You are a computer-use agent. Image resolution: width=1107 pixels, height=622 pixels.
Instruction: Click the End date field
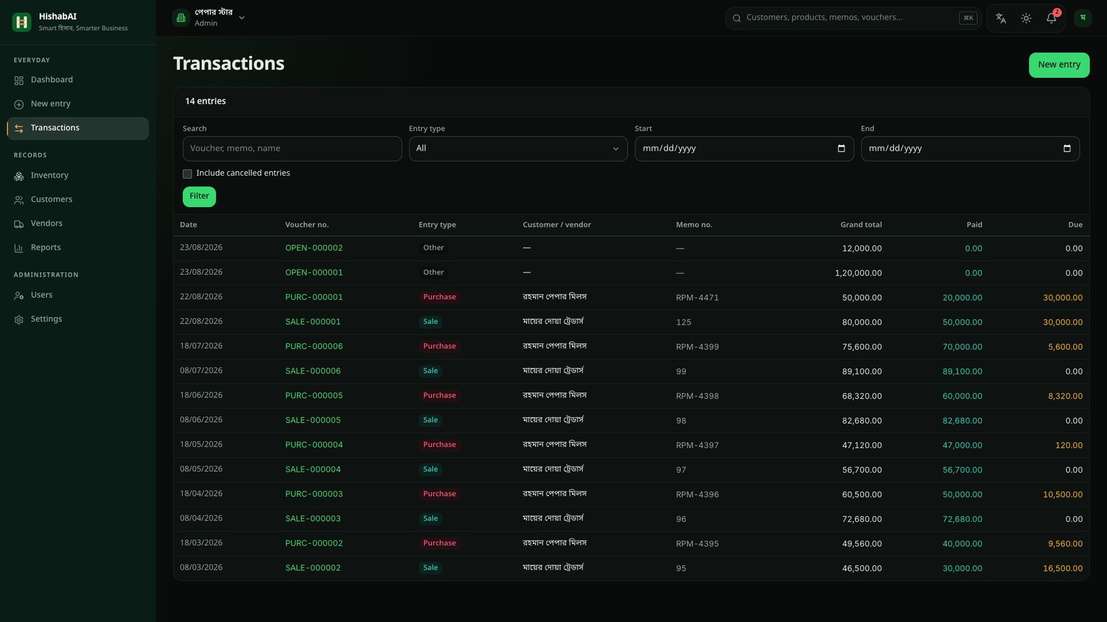point(970,149)
